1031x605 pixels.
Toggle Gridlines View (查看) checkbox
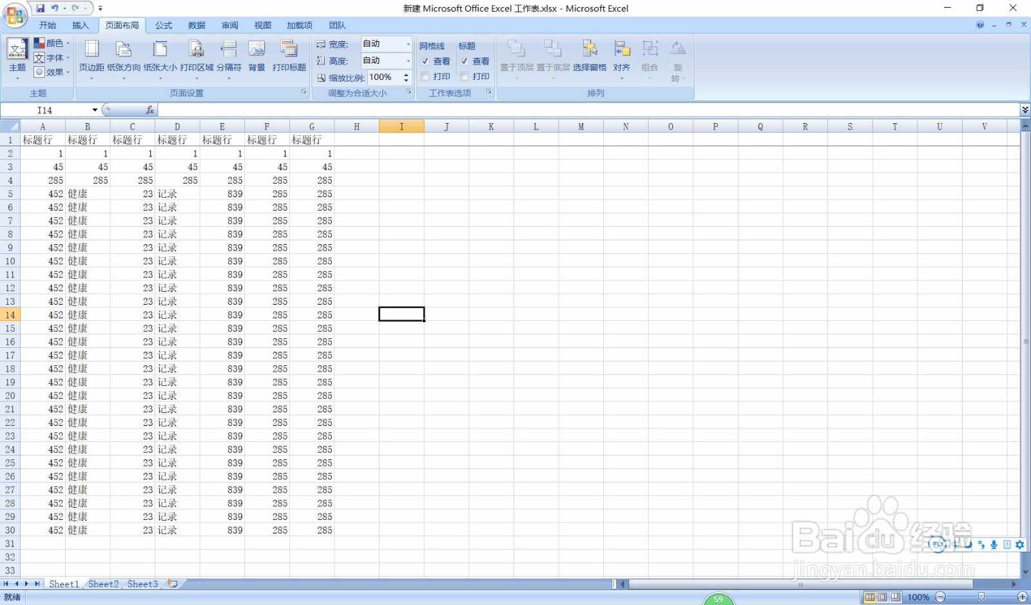pyautogui.click(x=425, y=61)
